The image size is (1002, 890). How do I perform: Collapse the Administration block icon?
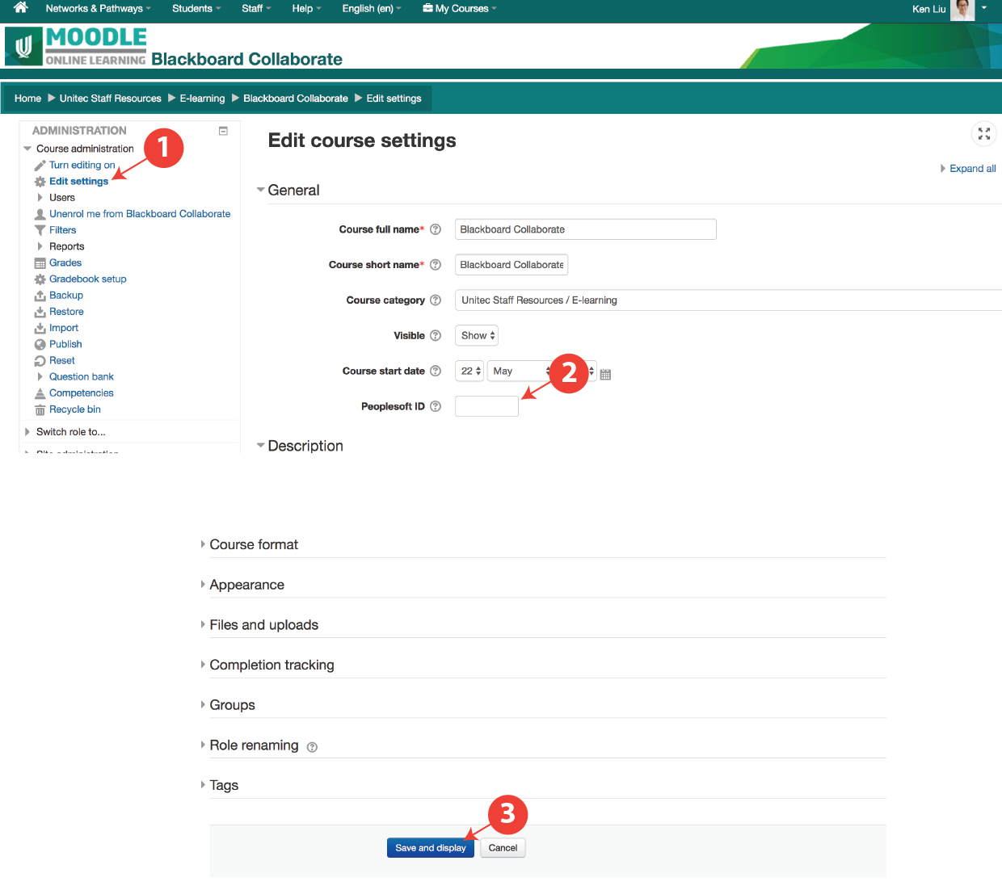click(224, 131)
